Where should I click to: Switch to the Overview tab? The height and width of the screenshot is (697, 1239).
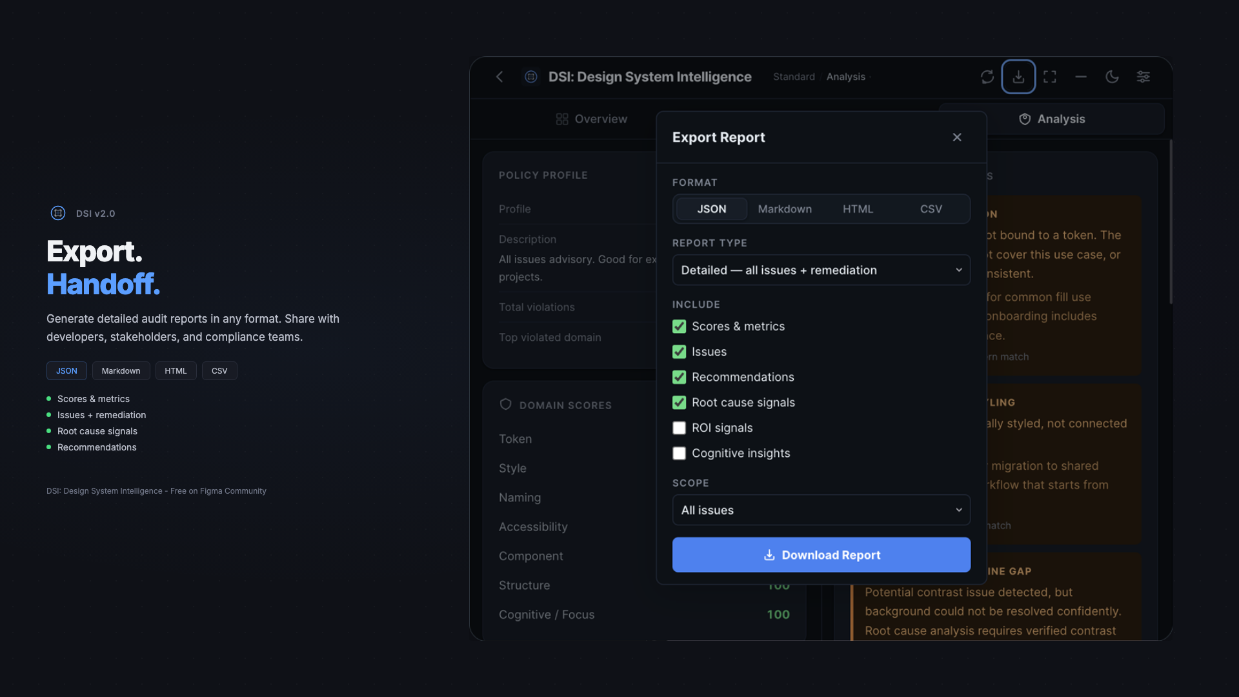(x=591, y=119)
